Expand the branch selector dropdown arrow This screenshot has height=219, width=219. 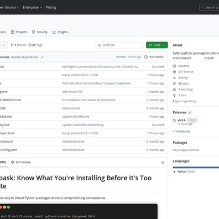coord(4,45)
